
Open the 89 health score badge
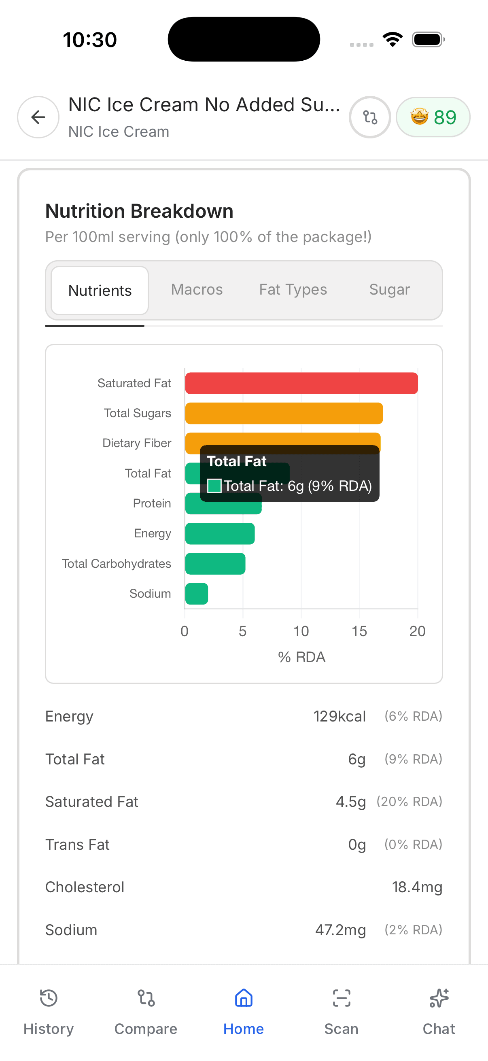click(433, 117)
